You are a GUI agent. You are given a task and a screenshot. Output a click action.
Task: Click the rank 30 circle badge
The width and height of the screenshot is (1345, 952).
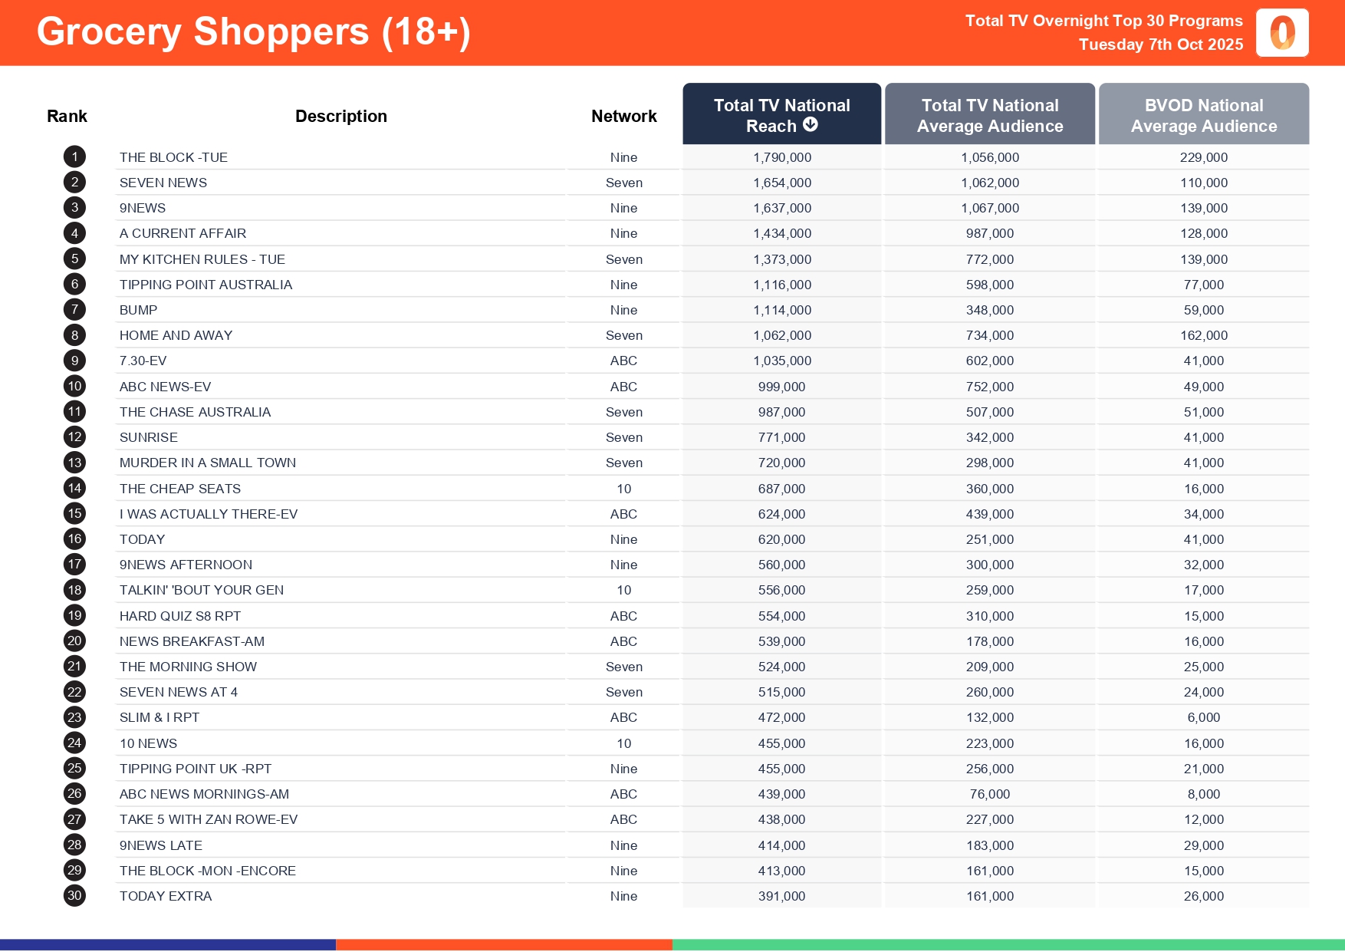pyautogui.click(x=74, y=896)
